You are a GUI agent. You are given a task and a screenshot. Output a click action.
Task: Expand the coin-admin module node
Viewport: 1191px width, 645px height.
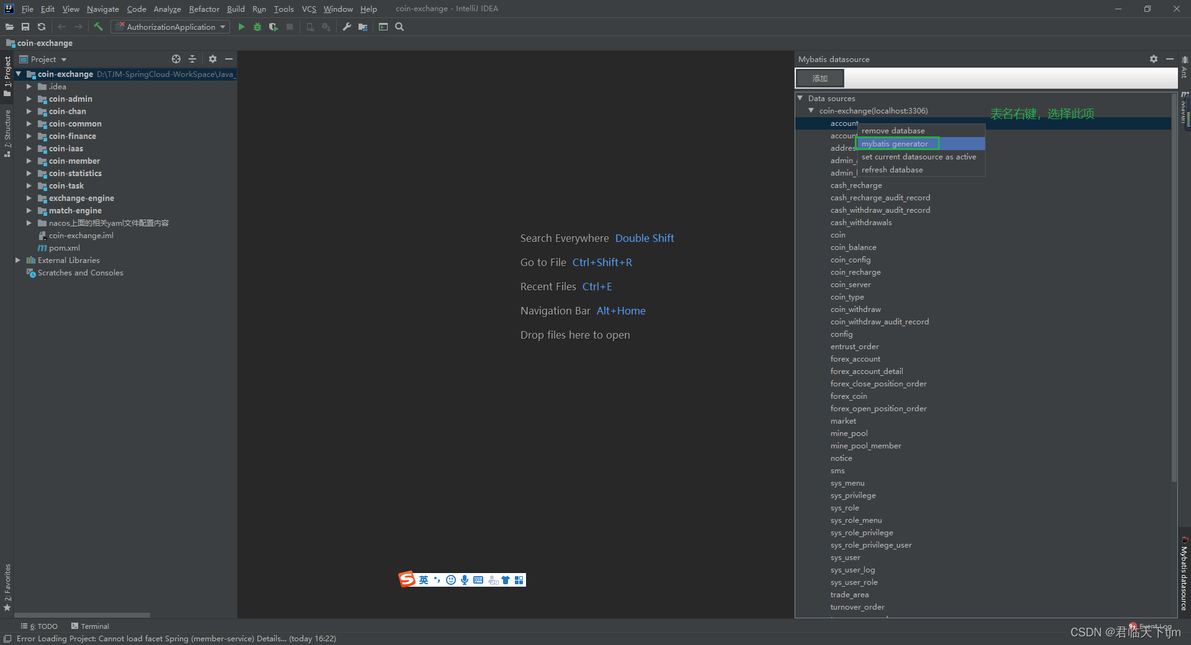[x=29, y=99]
